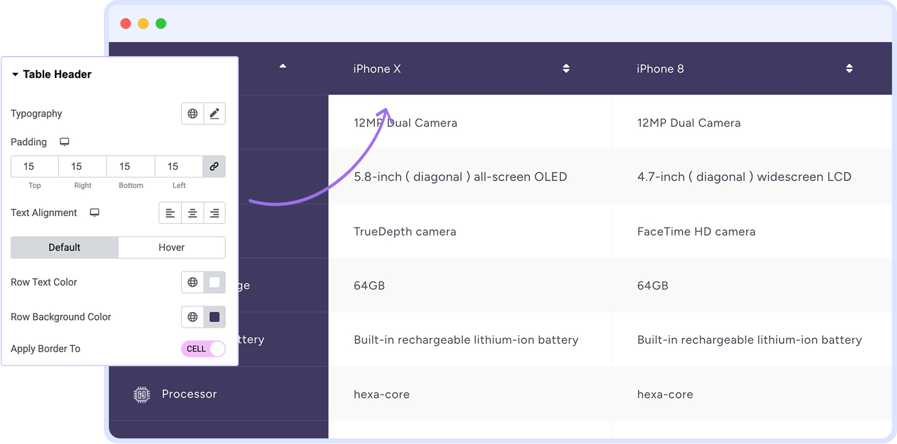Click the Text Alignment responsive device icon
Image resolution: width=897 pixels, height=444 pixels.
95,213
